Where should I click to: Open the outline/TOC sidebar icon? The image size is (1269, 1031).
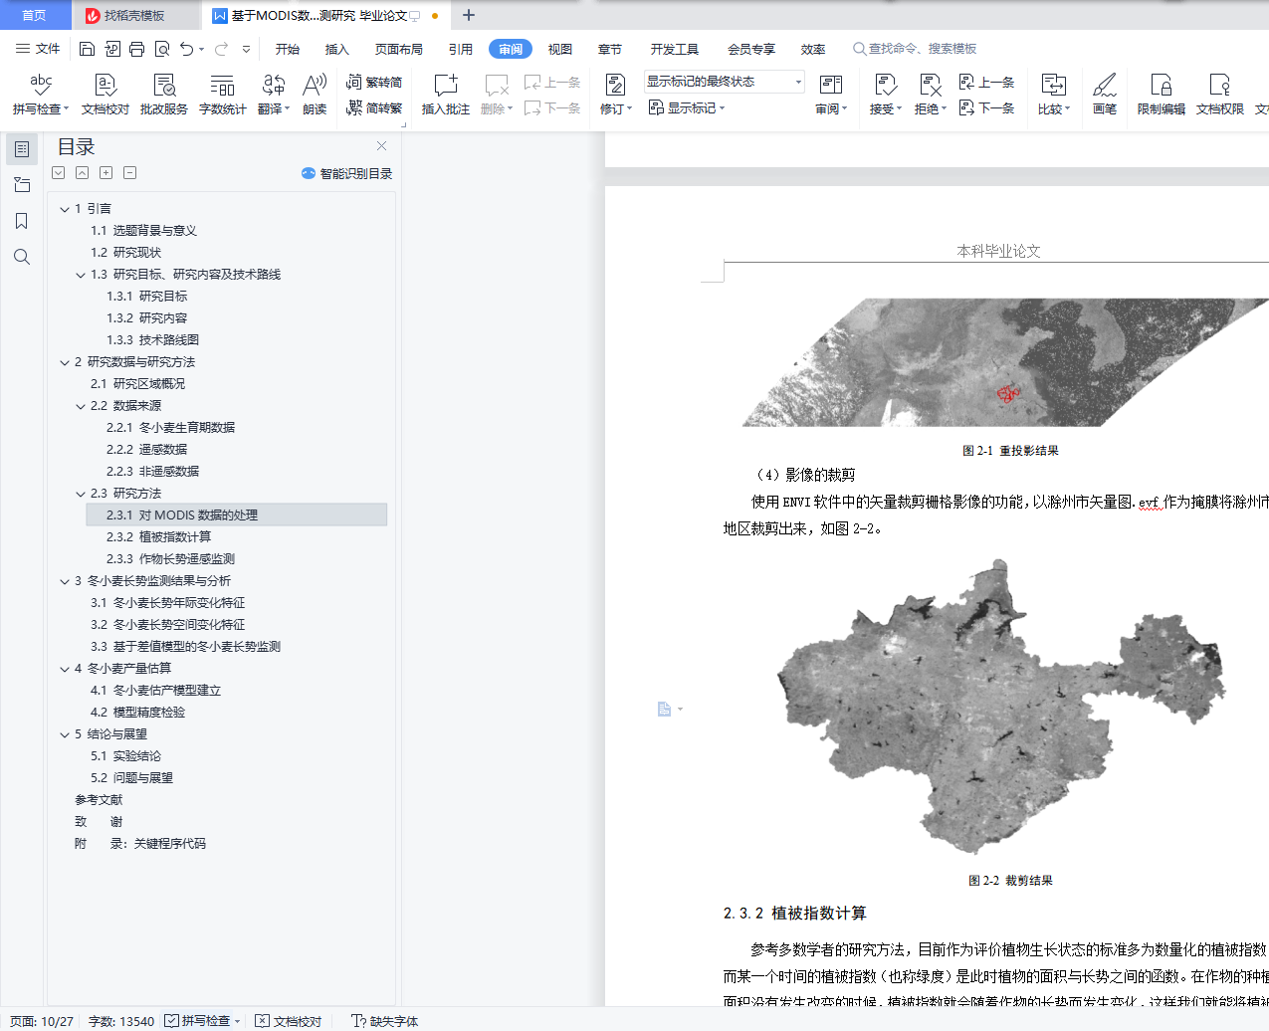coord(22,149)
